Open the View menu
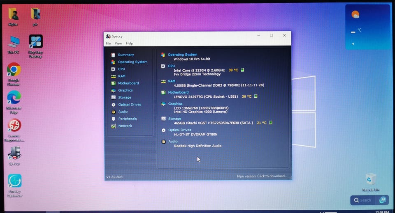395x213 pixels. [x=118, y=44]
